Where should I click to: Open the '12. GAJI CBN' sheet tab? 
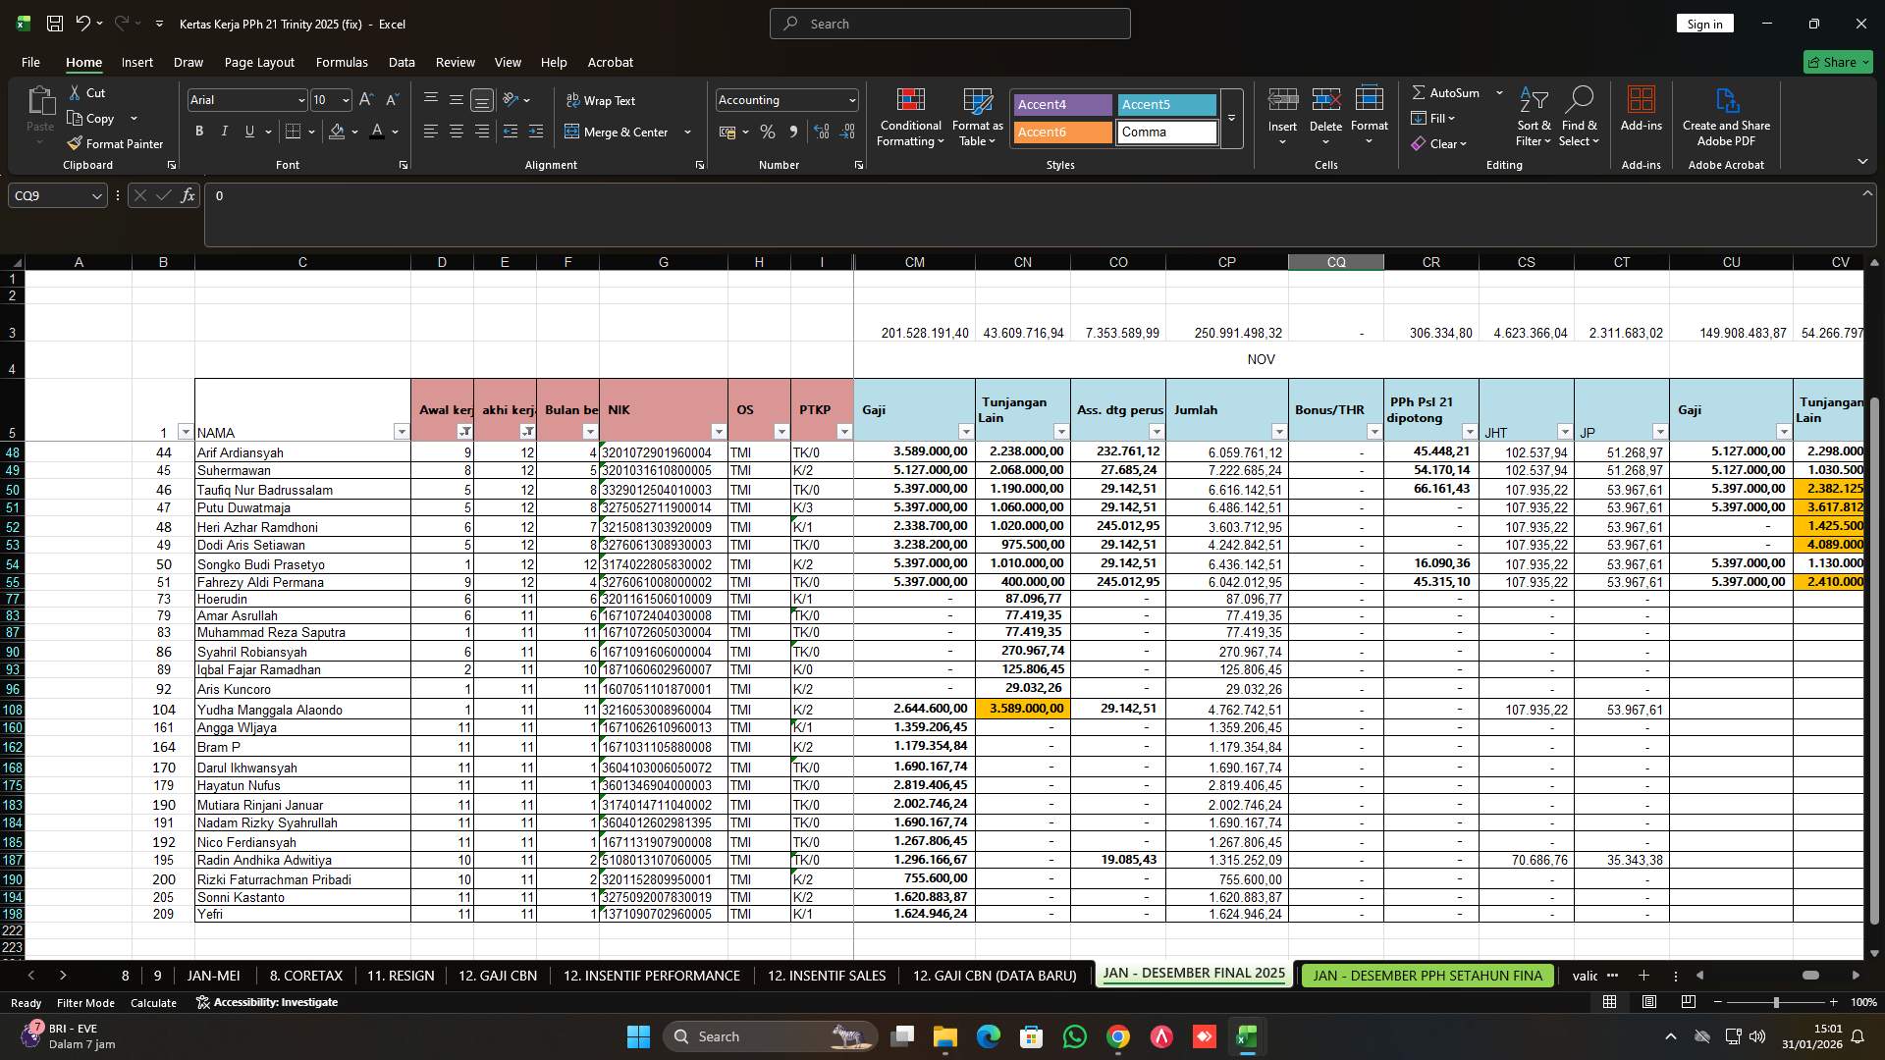(497, 976)
